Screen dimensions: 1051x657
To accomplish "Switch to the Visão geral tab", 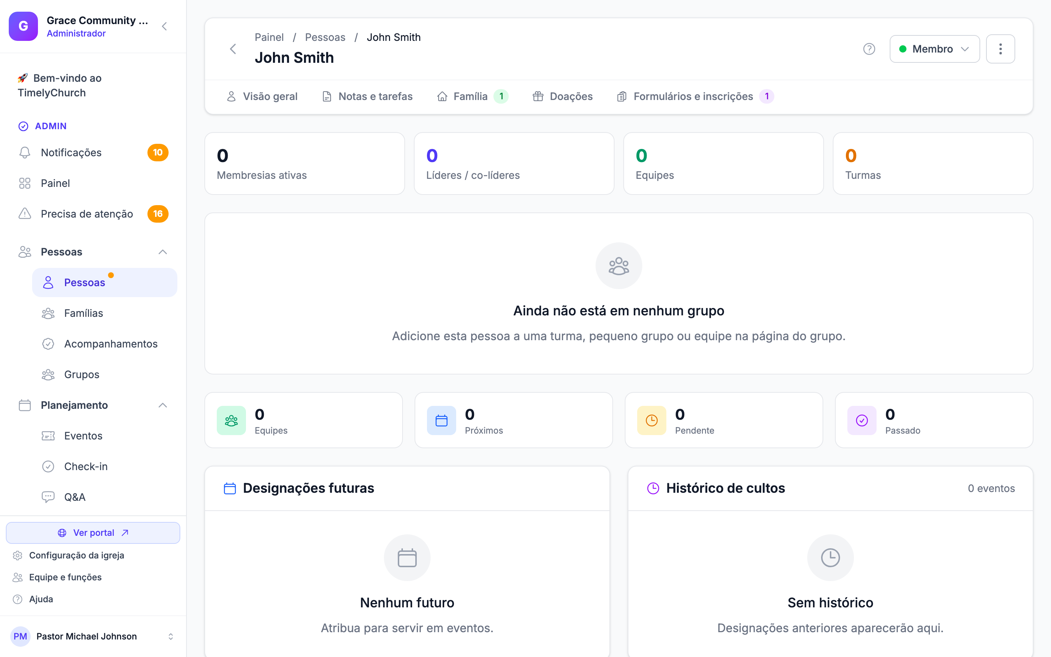I will [x=262, y=96].
